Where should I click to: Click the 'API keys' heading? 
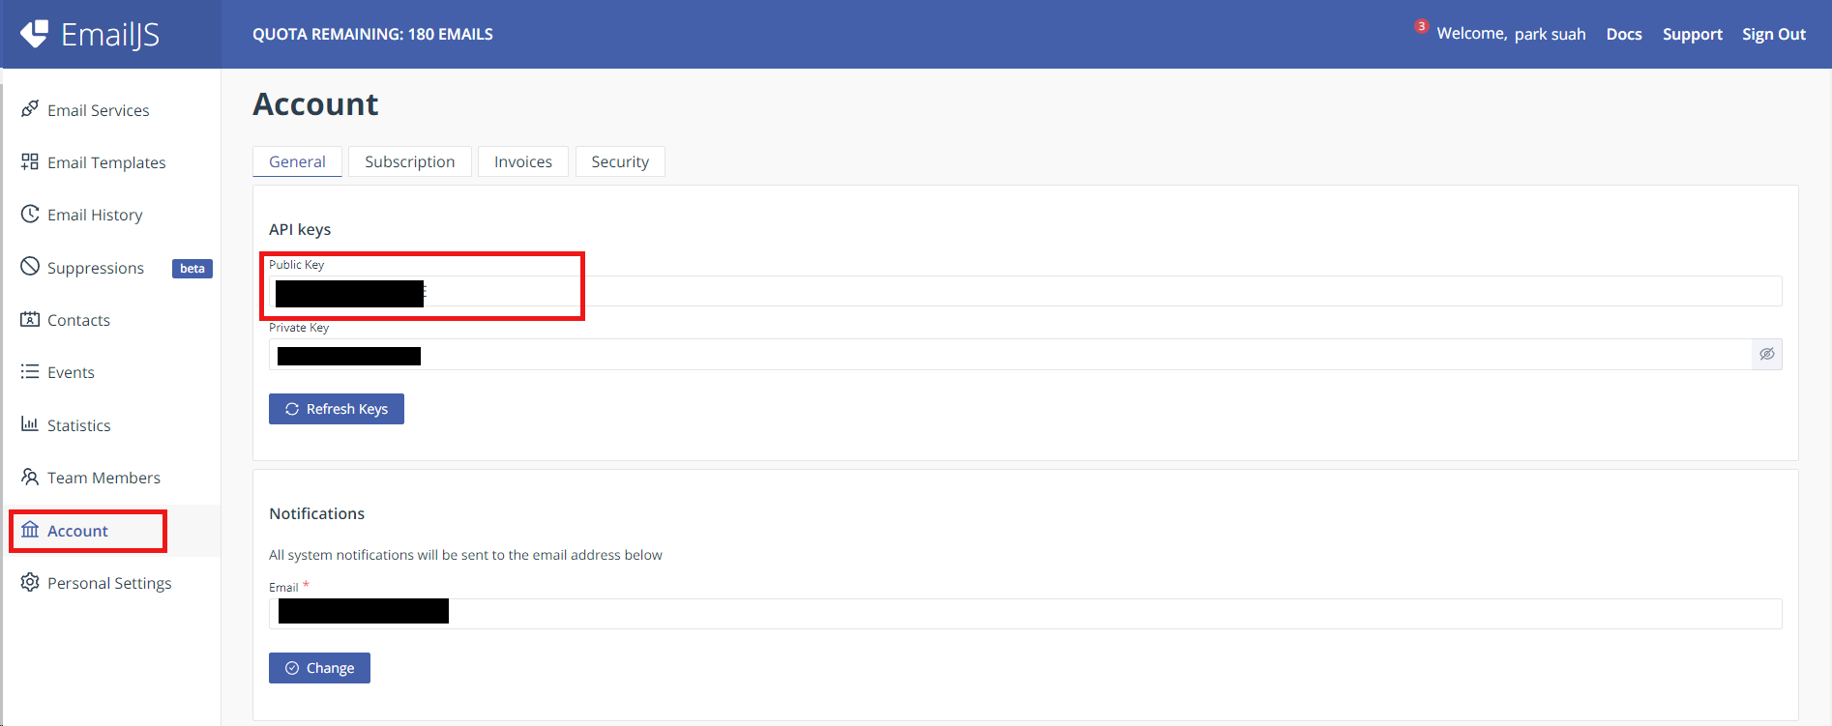pos(300,229)
